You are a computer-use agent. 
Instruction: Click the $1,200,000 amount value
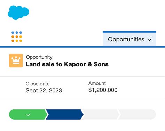(103, 90)
